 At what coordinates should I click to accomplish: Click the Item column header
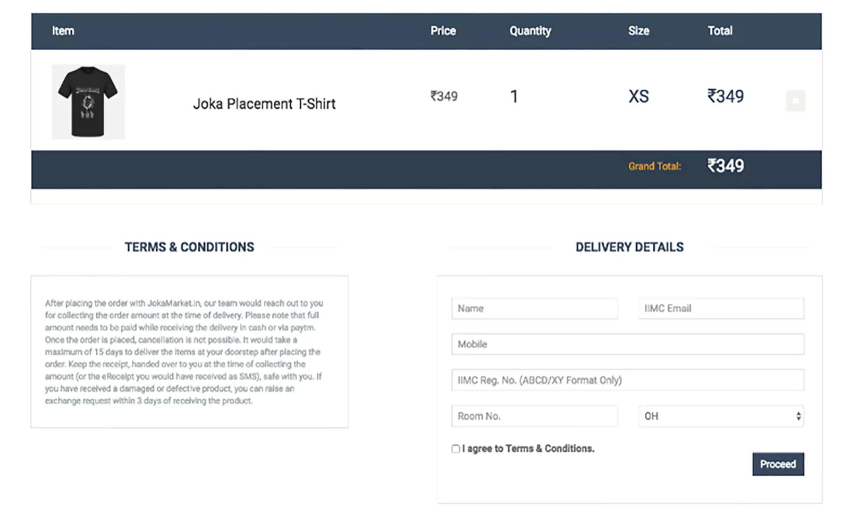[63, 31]
